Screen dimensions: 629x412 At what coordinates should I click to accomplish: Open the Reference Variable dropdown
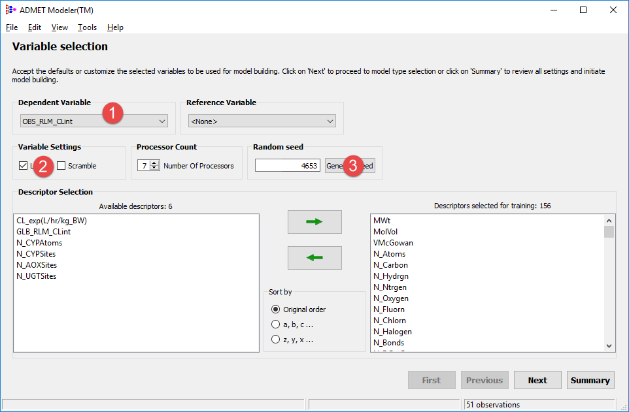coord(262,121)
